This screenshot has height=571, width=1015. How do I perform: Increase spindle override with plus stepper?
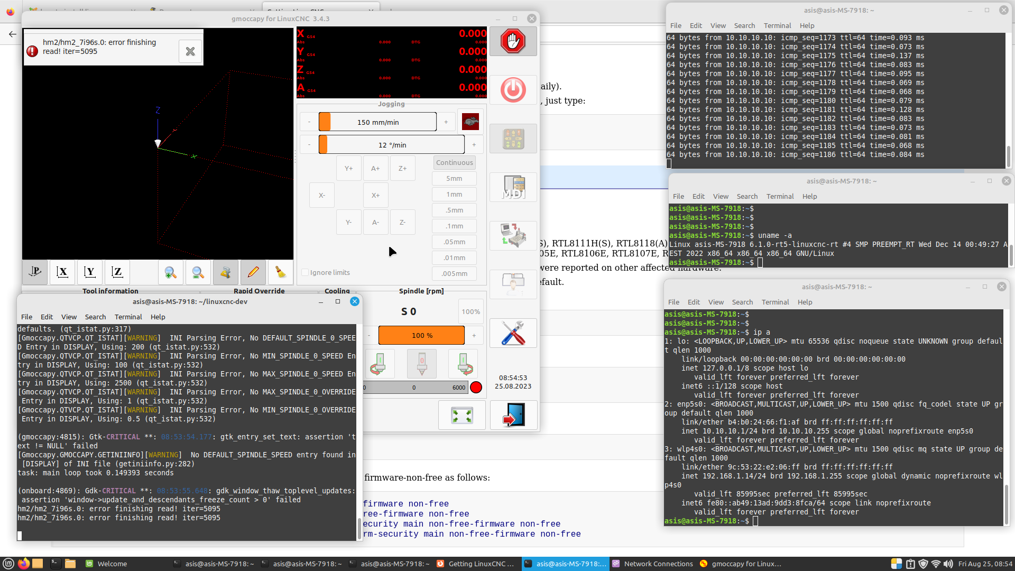point(474,336)
